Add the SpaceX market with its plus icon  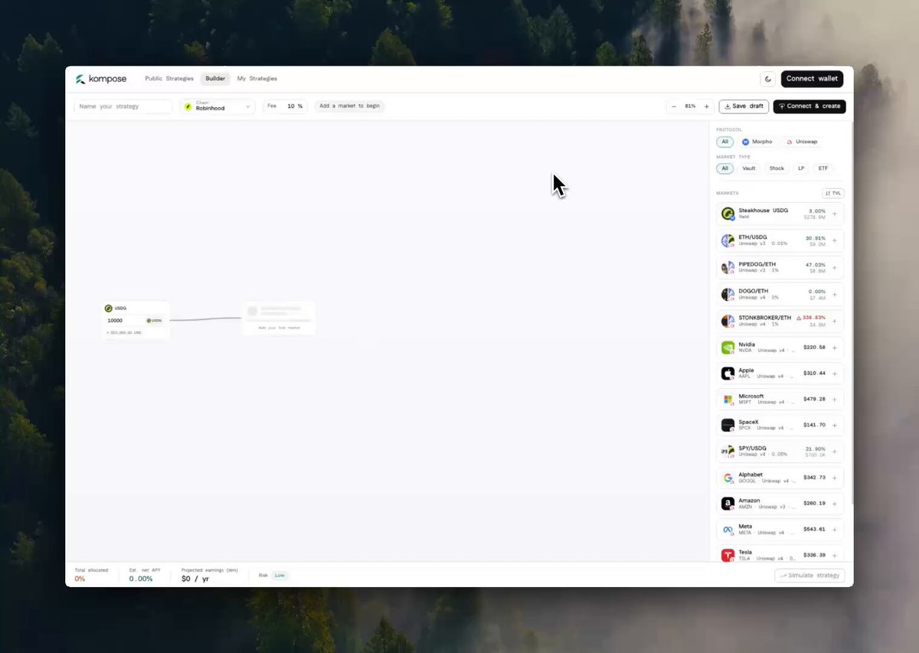pyautogui.click(x=835, y=425)
